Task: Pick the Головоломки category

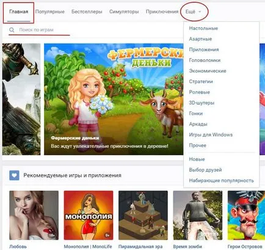Action: click(x=205, y=61)
